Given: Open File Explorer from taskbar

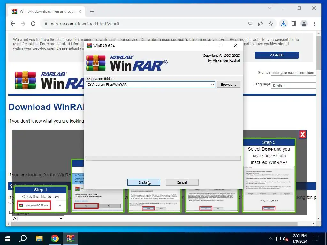Looking at the screenshot, I should coord(39,239).
